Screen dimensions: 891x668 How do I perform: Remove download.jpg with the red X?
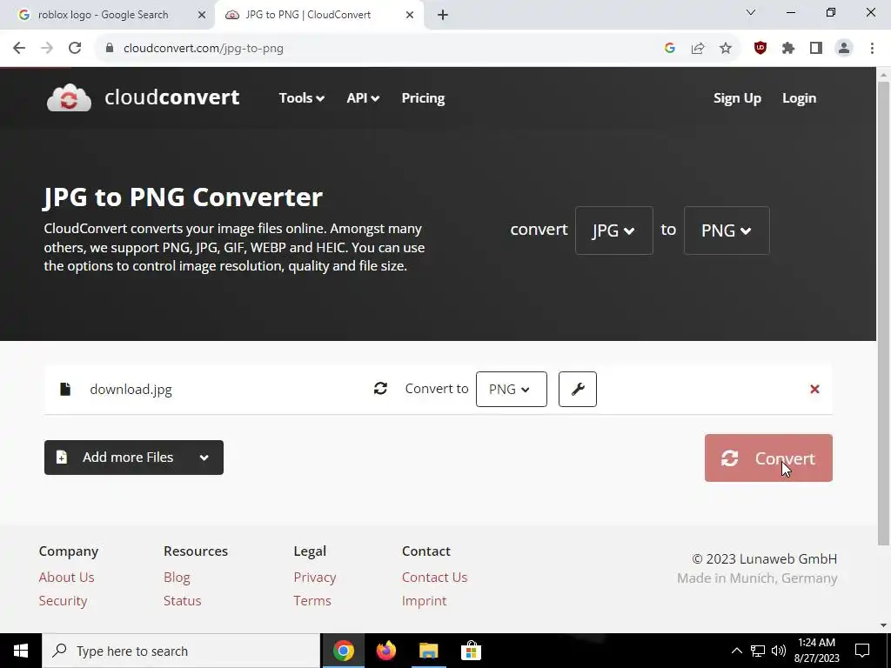click(x=814, y=389)
